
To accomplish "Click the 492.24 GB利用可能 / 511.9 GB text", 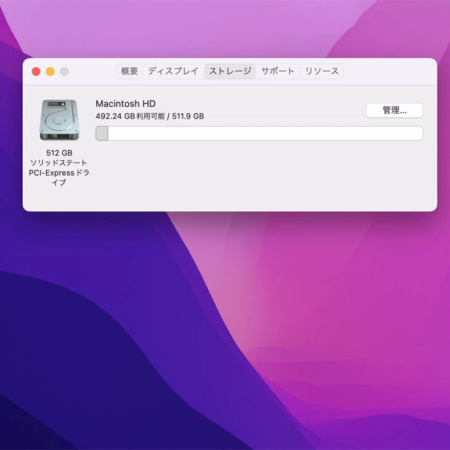I will click(150, 117).
